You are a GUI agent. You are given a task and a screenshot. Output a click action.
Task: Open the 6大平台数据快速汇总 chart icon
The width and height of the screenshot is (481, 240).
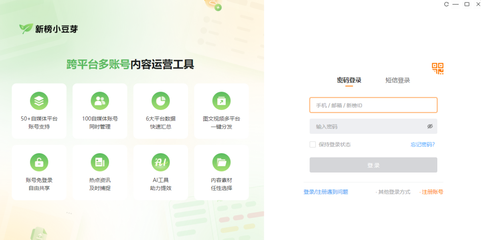coord(161,101)
